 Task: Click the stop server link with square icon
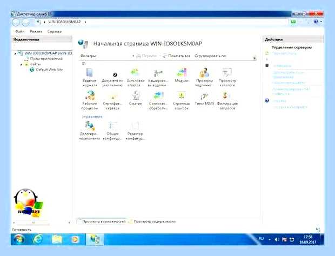pos(282,66)
